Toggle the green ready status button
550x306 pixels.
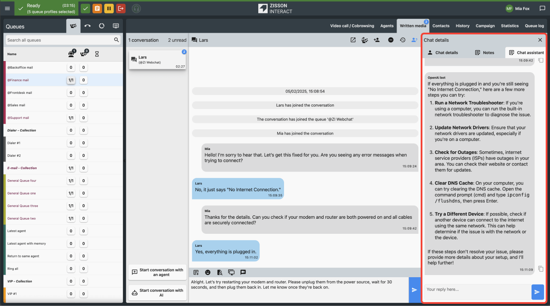coord(86,8)
